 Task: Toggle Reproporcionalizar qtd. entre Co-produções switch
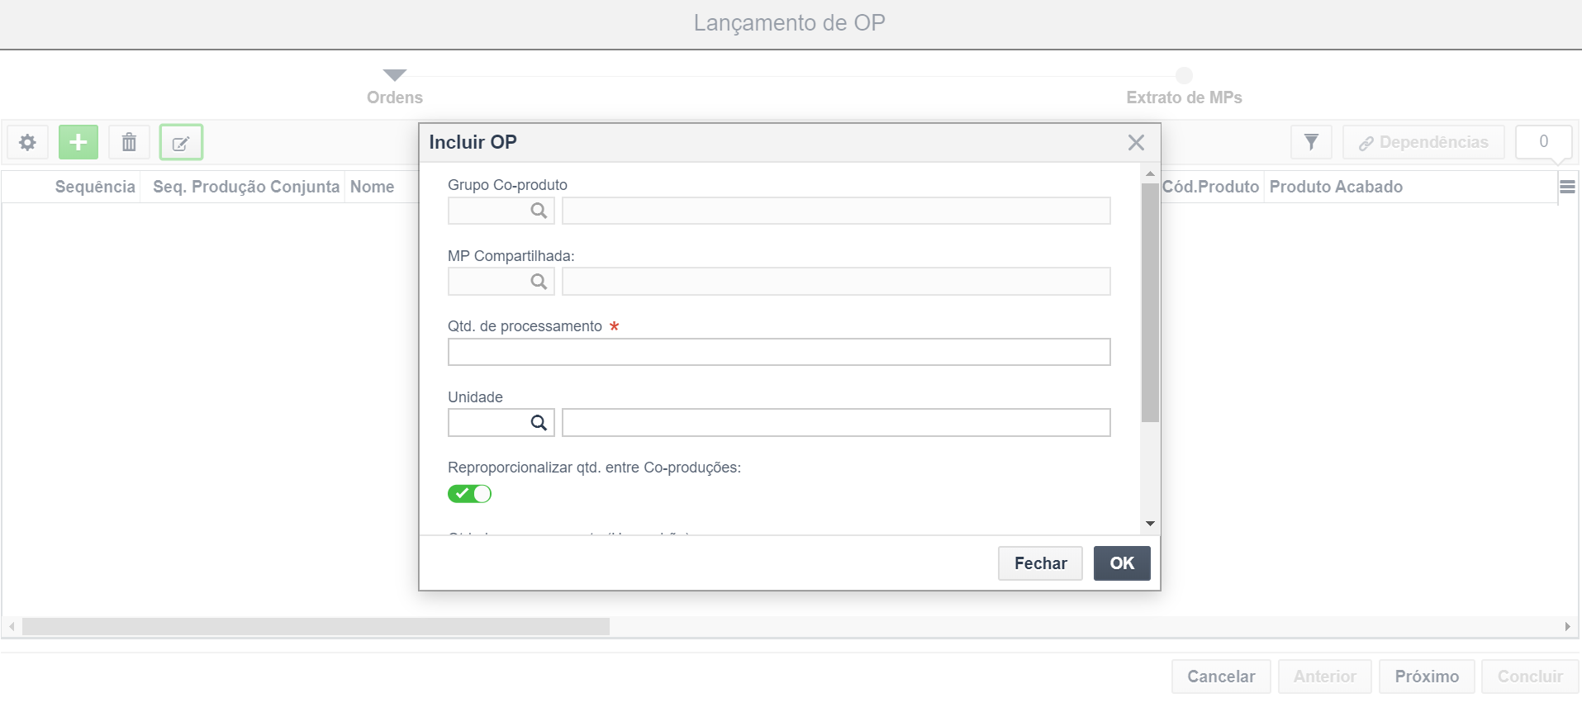[x=469, y=494]
